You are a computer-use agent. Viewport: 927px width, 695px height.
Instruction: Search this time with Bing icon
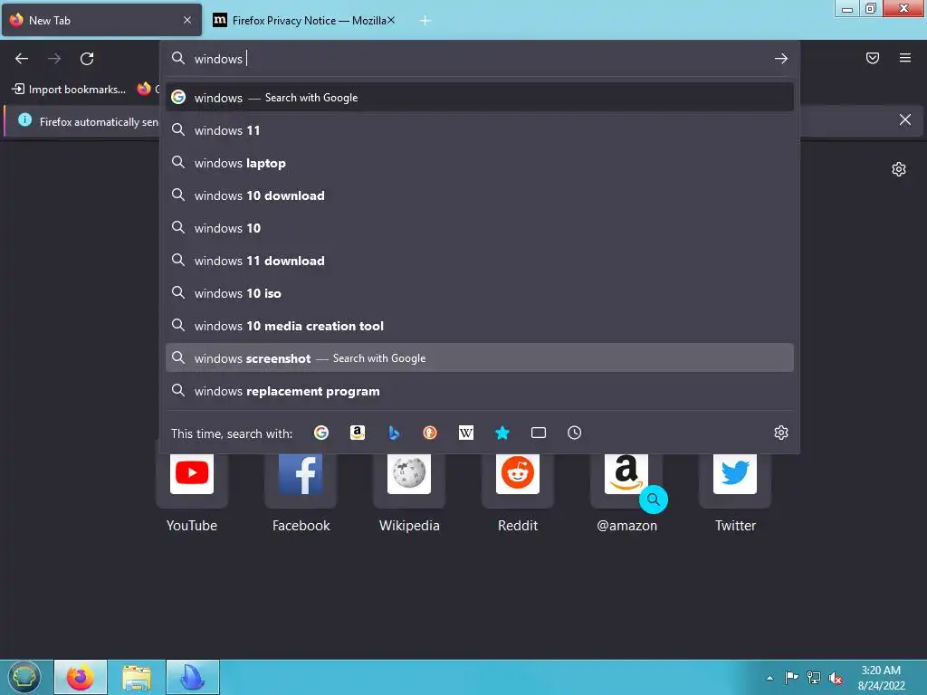coord(394,433)
